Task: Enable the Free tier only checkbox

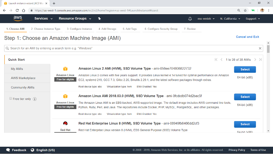Action: tap(11, 99)
